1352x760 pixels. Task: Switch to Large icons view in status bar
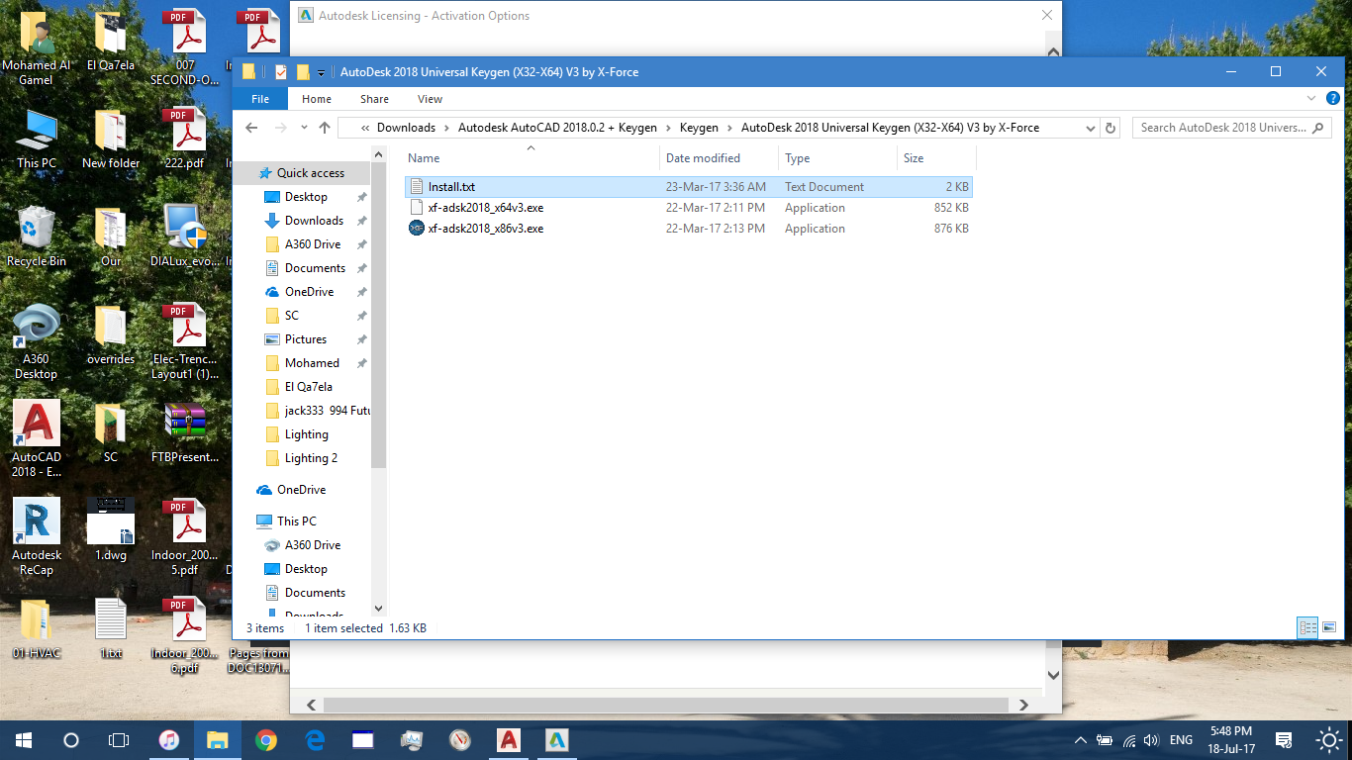tap(1329, 627)
